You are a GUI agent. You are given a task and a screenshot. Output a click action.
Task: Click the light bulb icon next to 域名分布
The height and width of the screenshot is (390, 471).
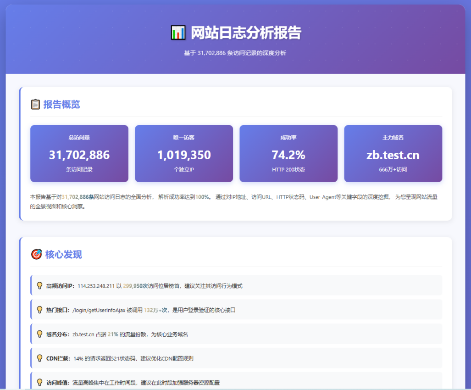pyautogui.click(x=39, y=334)
